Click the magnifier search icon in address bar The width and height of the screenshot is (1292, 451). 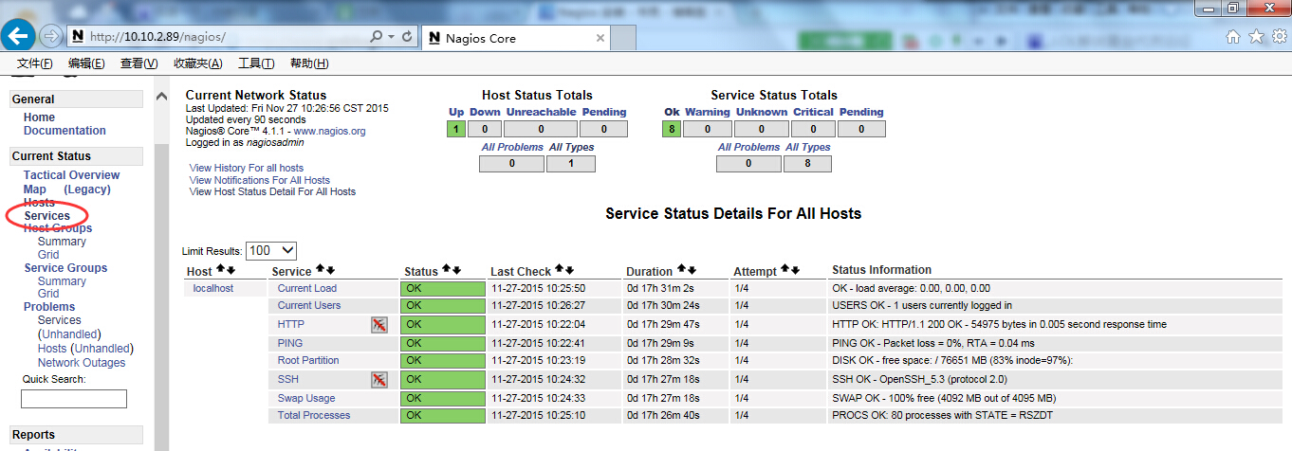pyautogui.click(x=378, y=36)
